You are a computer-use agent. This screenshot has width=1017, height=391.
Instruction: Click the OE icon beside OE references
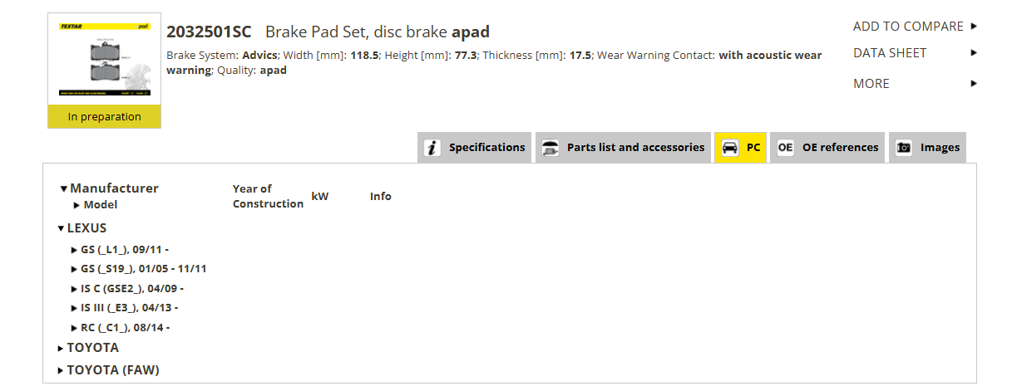click(x=785, y=148)
